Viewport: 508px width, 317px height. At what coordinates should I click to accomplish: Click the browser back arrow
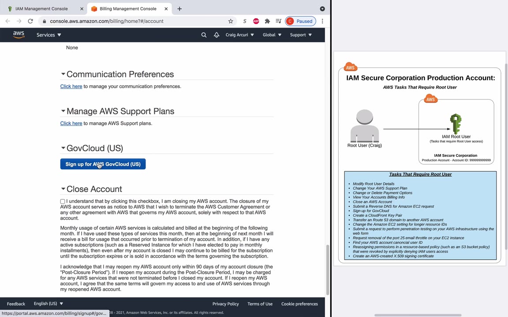point(8,21)
